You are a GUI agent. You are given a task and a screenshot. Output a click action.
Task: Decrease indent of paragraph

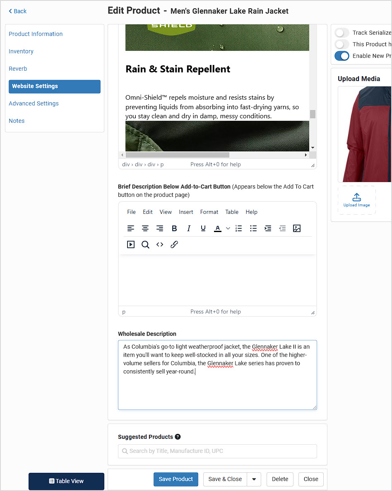point(282,228)
